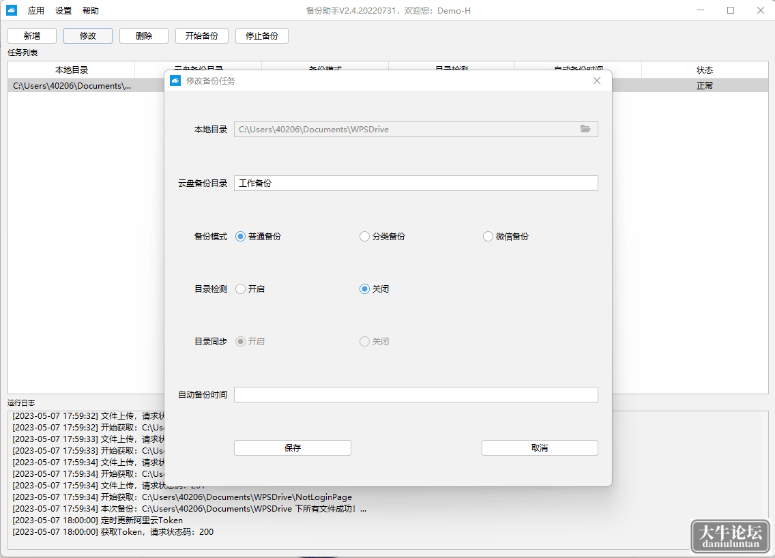This screenshot has height=558, width=775.
Task: Click log line 获取Token，请求状态码：200
Action: [x=113, y=532]
